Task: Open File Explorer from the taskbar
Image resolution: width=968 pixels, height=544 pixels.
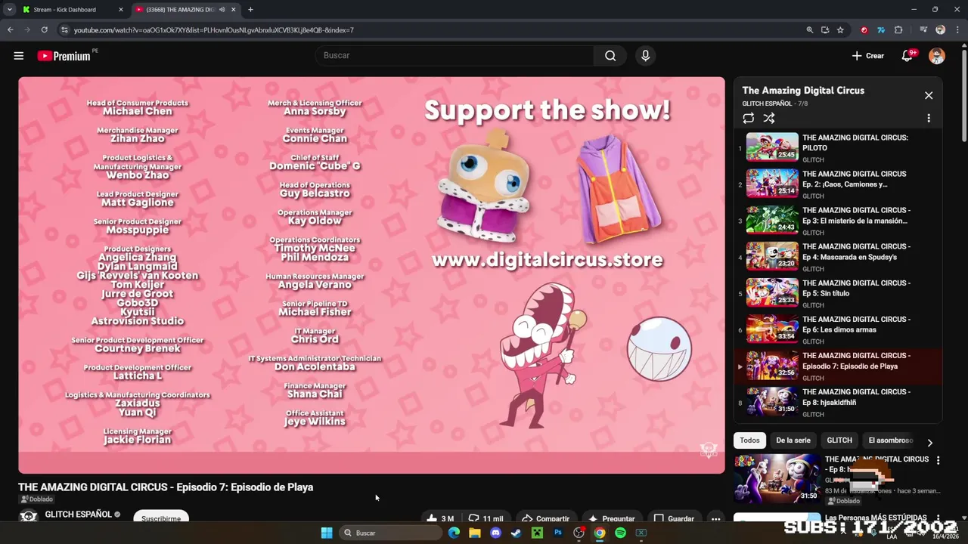Action: (x=475, y=533)
